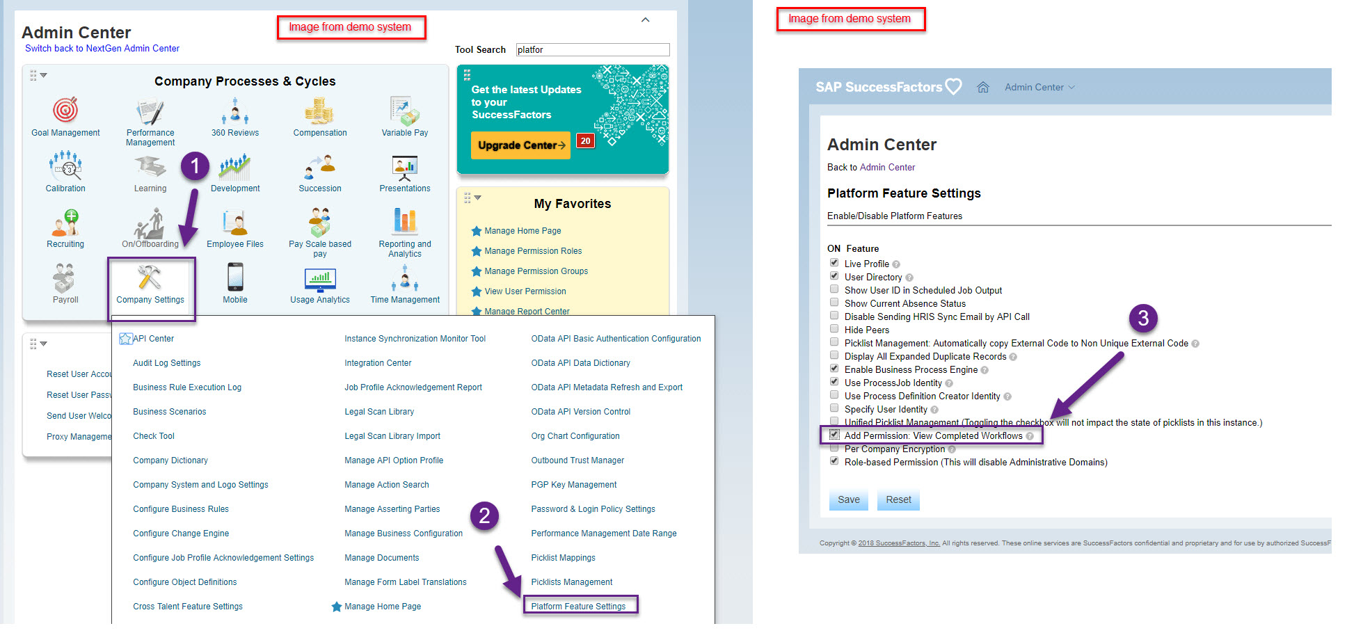Open the 360 Reviews icon

235,111
